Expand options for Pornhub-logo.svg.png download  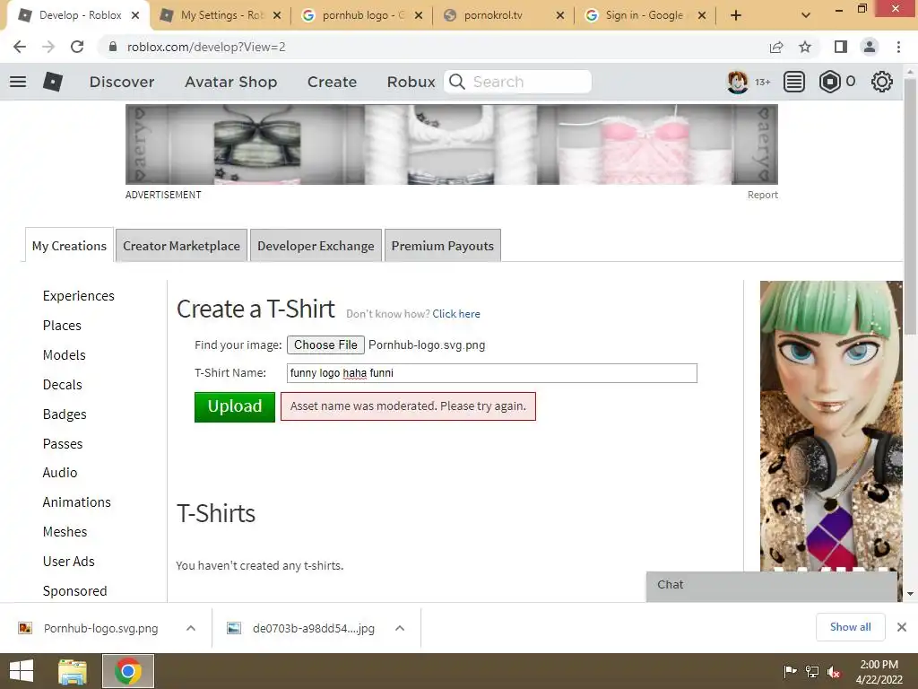(x=191, y=628)
